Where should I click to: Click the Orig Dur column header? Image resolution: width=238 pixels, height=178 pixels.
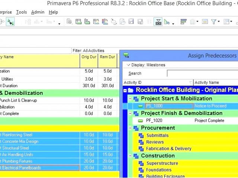click(89, 57)
